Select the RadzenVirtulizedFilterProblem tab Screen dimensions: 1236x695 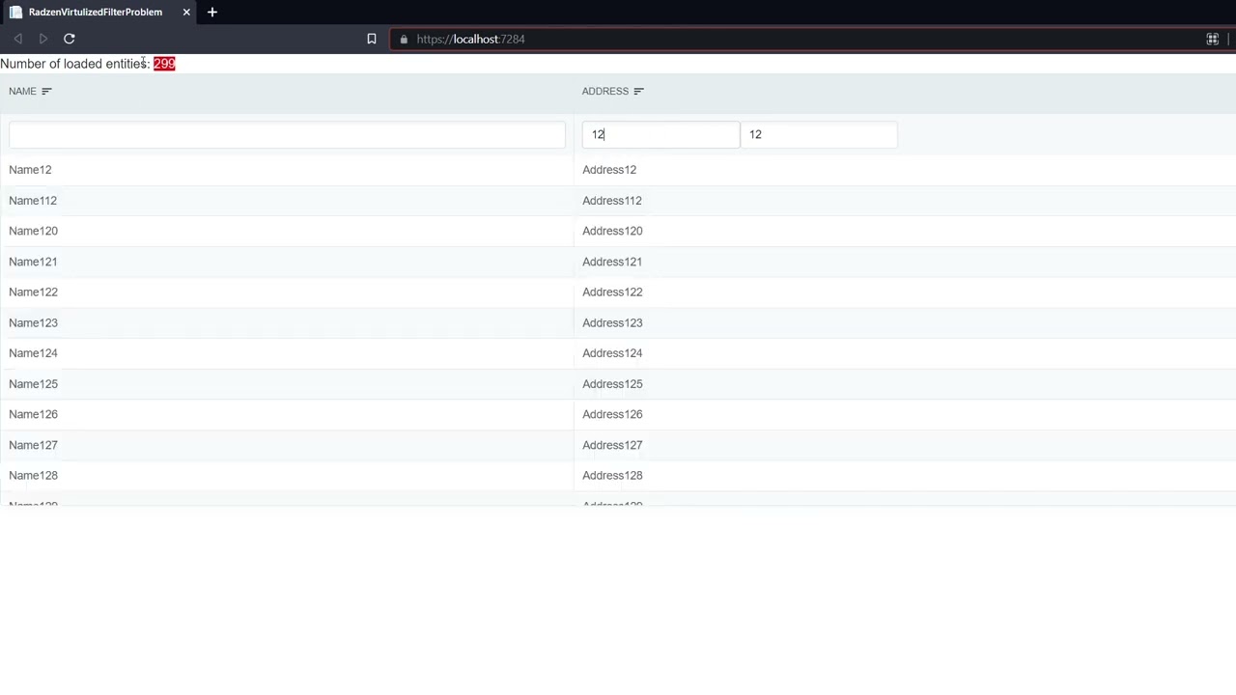(99, 12)
